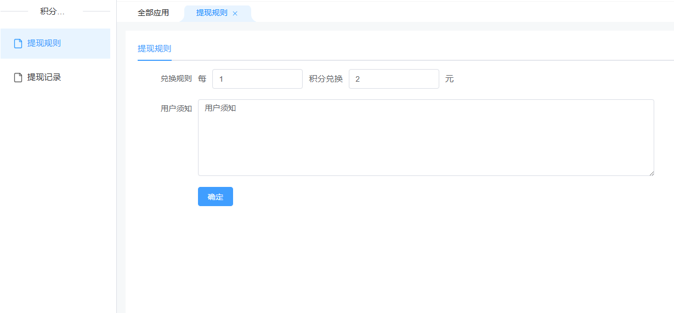Click the 积分兑换 text between inputs
This screenshot has width=674, height=313.
326,79
